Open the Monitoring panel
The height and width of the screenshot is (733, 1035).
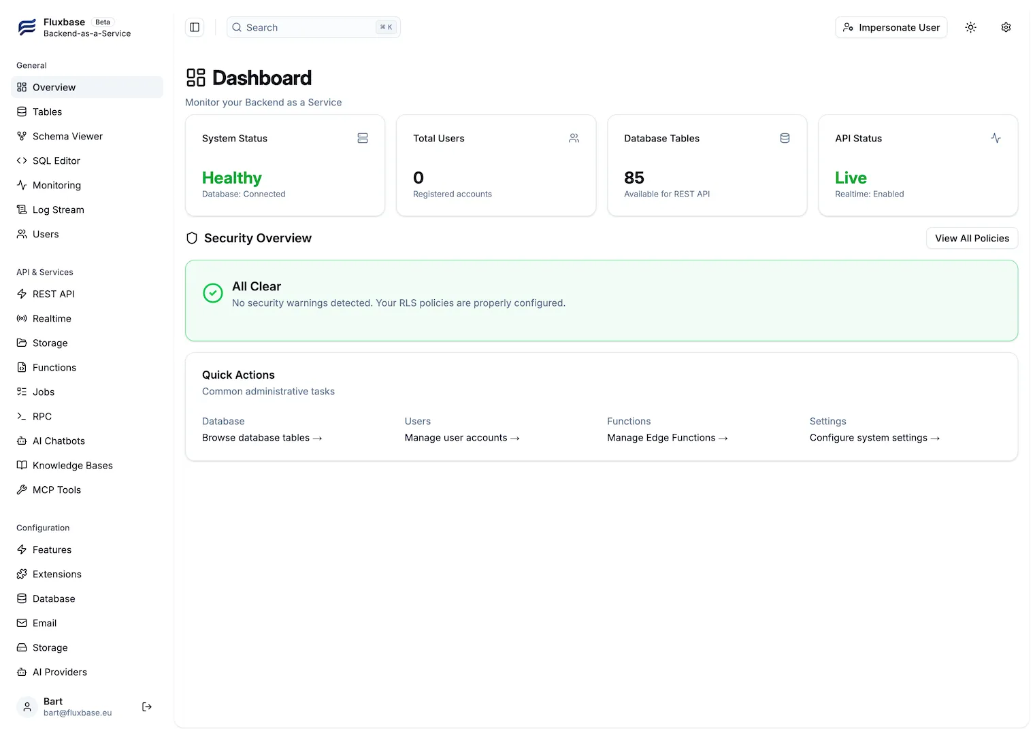click(56, 185)
